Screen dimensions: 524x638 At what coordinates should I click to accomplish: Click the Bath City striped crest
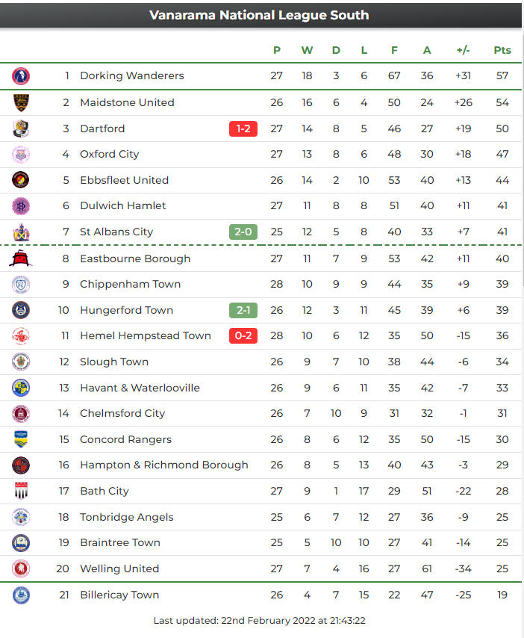pos(21,491)
